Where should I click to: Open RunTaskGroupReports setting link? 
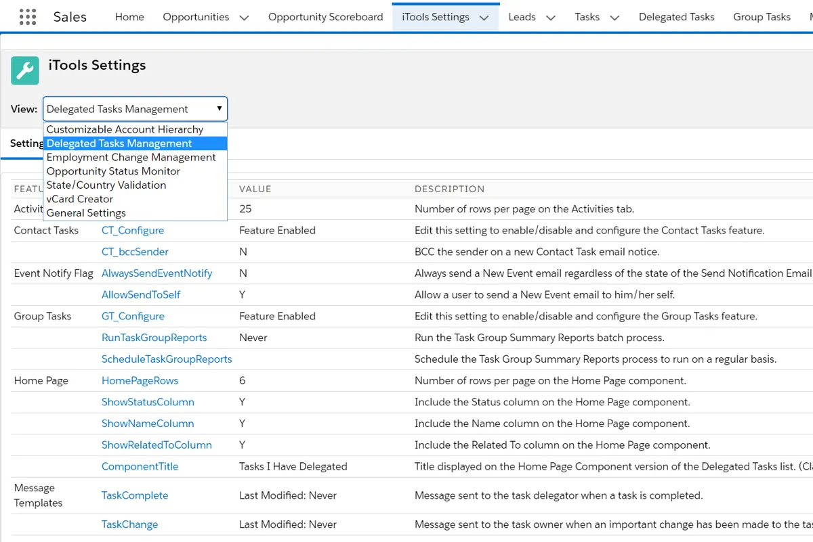tap(154, 338)
